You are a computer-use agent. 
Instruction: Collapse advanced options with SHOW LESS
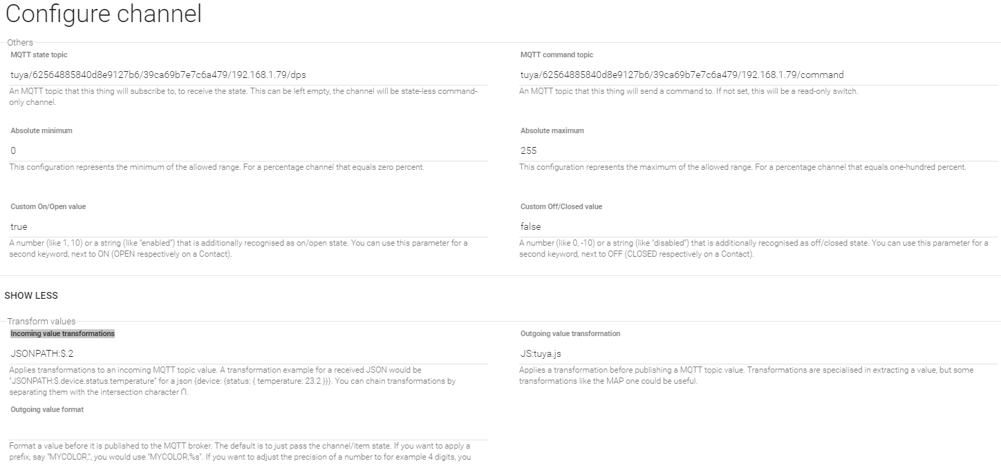tap(31, 295)
